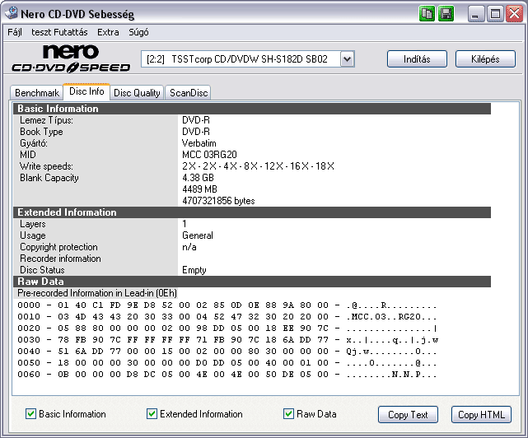
Task: Switch to the ScanDisc tab
Action: coord(189,92)
